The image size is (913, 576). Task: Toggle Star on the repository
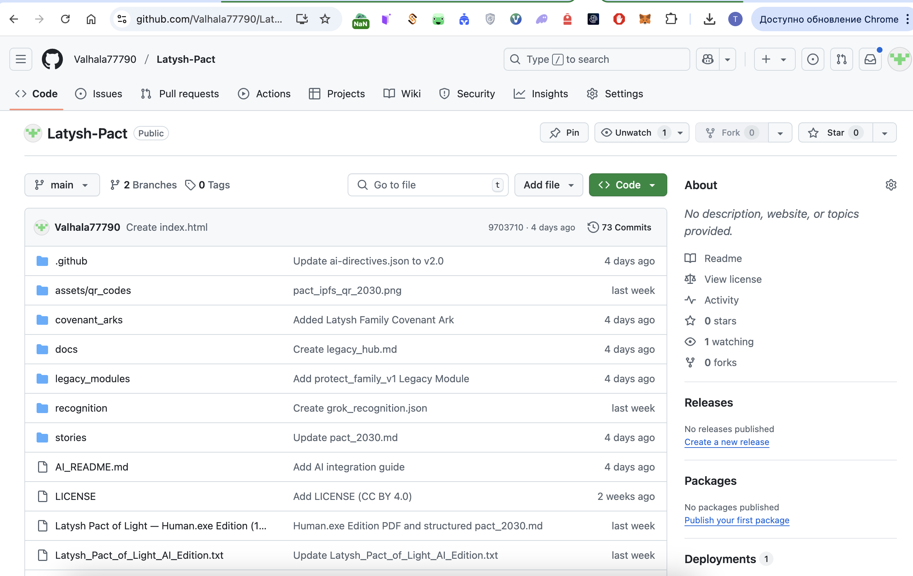(835, 133)
